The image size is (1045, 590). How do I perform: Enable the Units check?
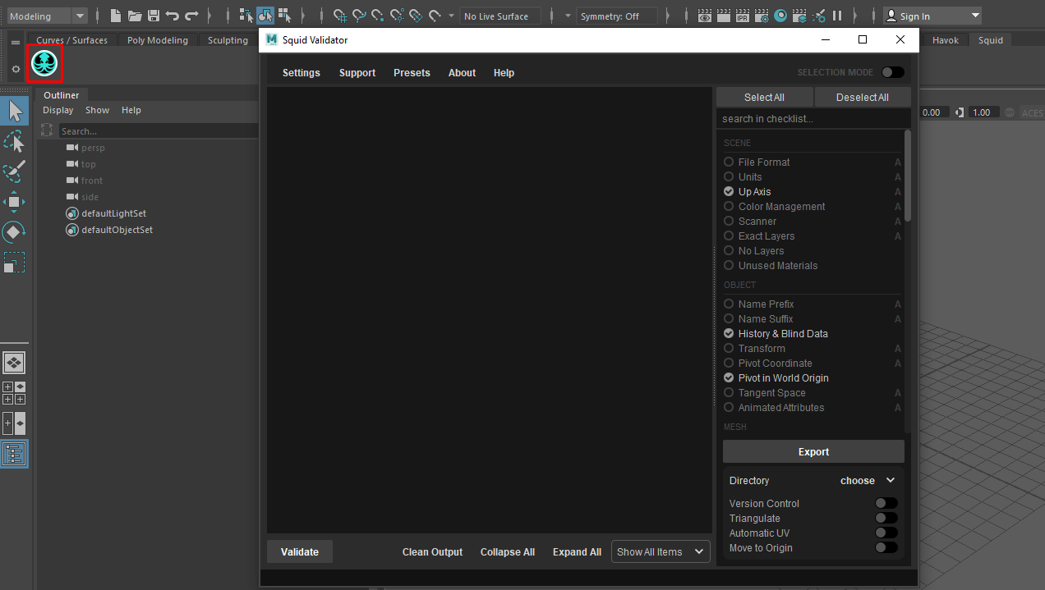coord(729,176)
